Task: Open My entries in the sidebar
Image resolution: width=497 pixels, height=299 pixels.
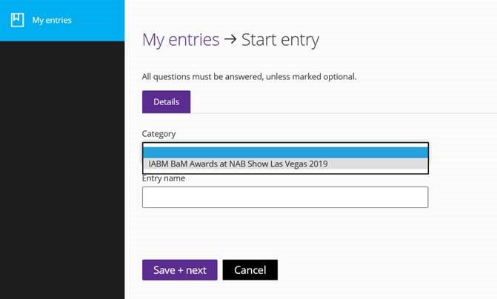Action: pyautogui.click(x=52, y=20)
